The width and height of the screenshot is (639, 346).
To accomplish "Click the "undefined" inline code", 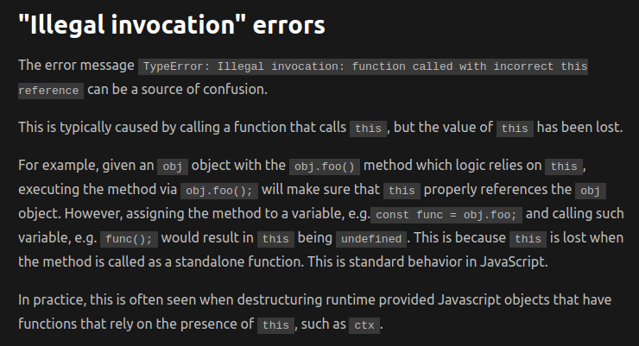I will click(371, 239).
